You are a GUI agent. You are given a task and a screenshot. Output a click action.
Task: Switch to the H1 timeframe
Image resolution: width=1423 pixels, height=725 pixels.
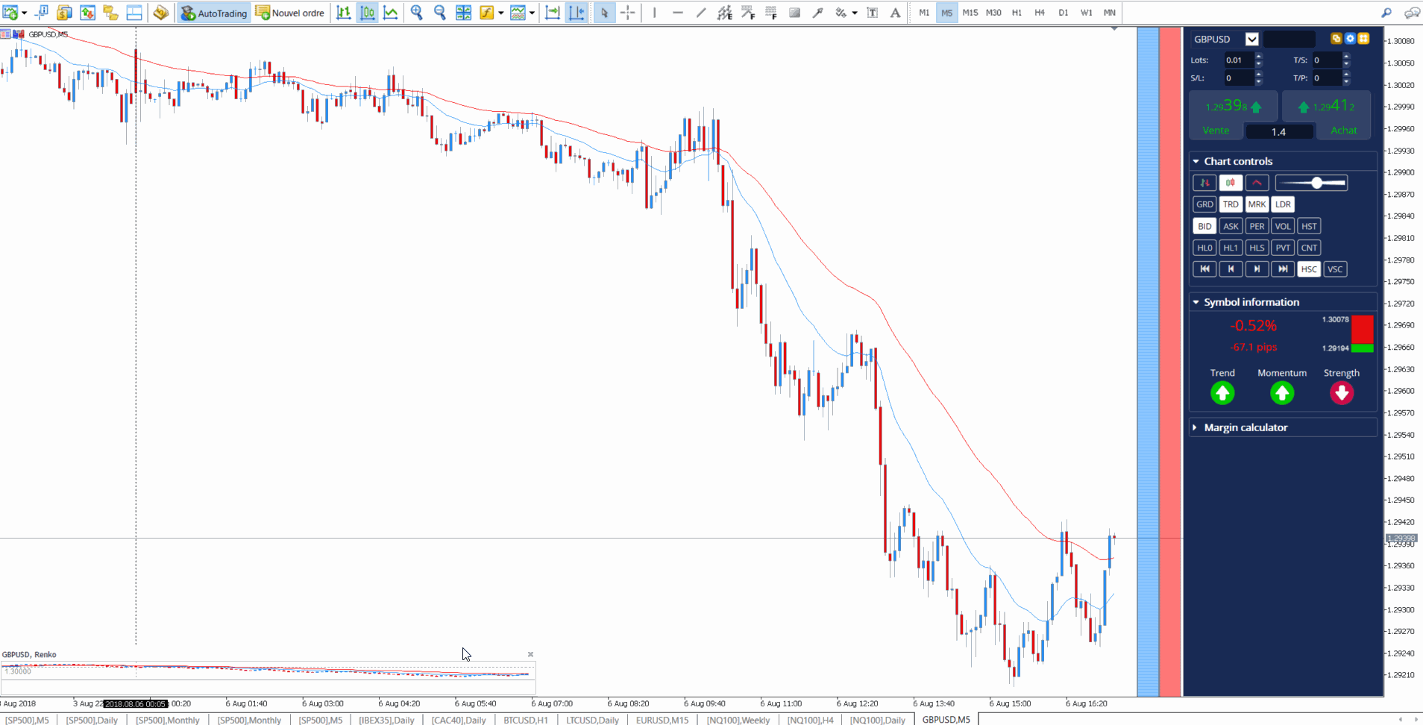click(1017, 13)
